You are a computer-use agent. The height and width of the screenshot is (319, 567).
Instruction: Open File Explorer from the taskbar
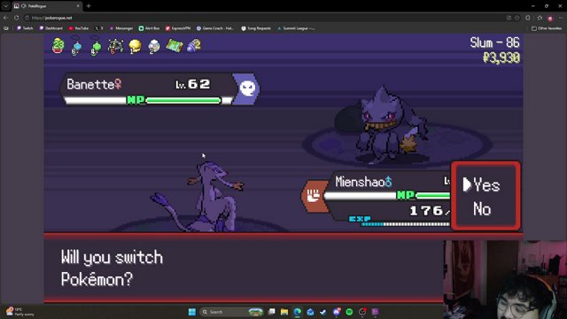pos(284,312)
